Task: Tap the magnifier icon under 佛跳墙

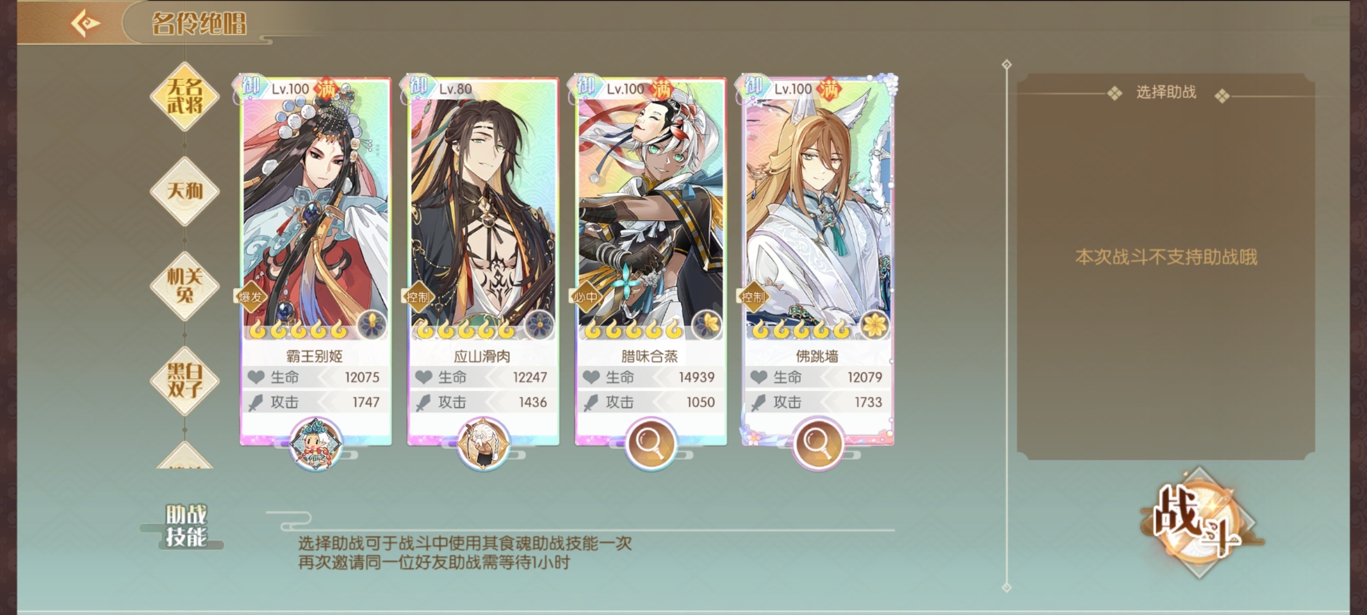Action: 817,442
